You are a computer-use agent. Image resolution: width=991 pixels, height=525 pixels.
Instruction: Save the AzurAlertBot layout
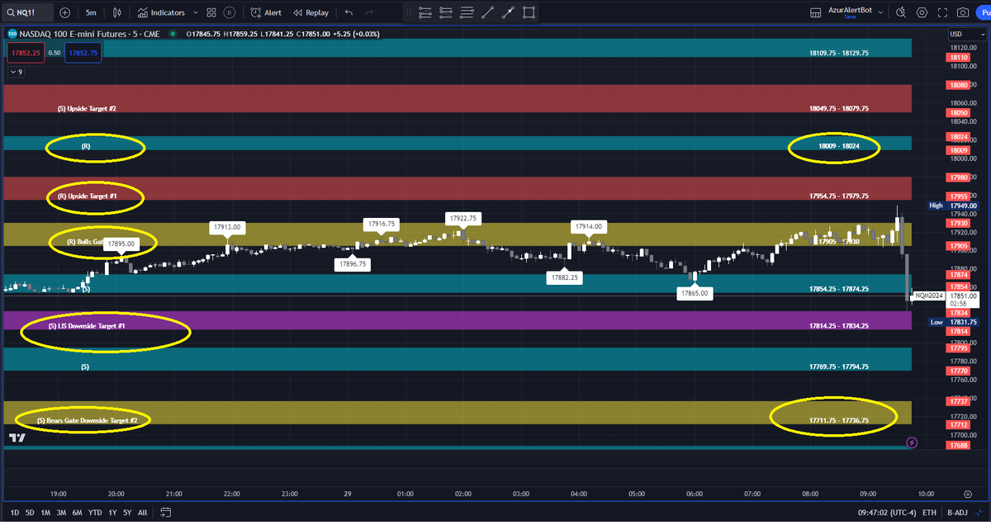[850, 17]
